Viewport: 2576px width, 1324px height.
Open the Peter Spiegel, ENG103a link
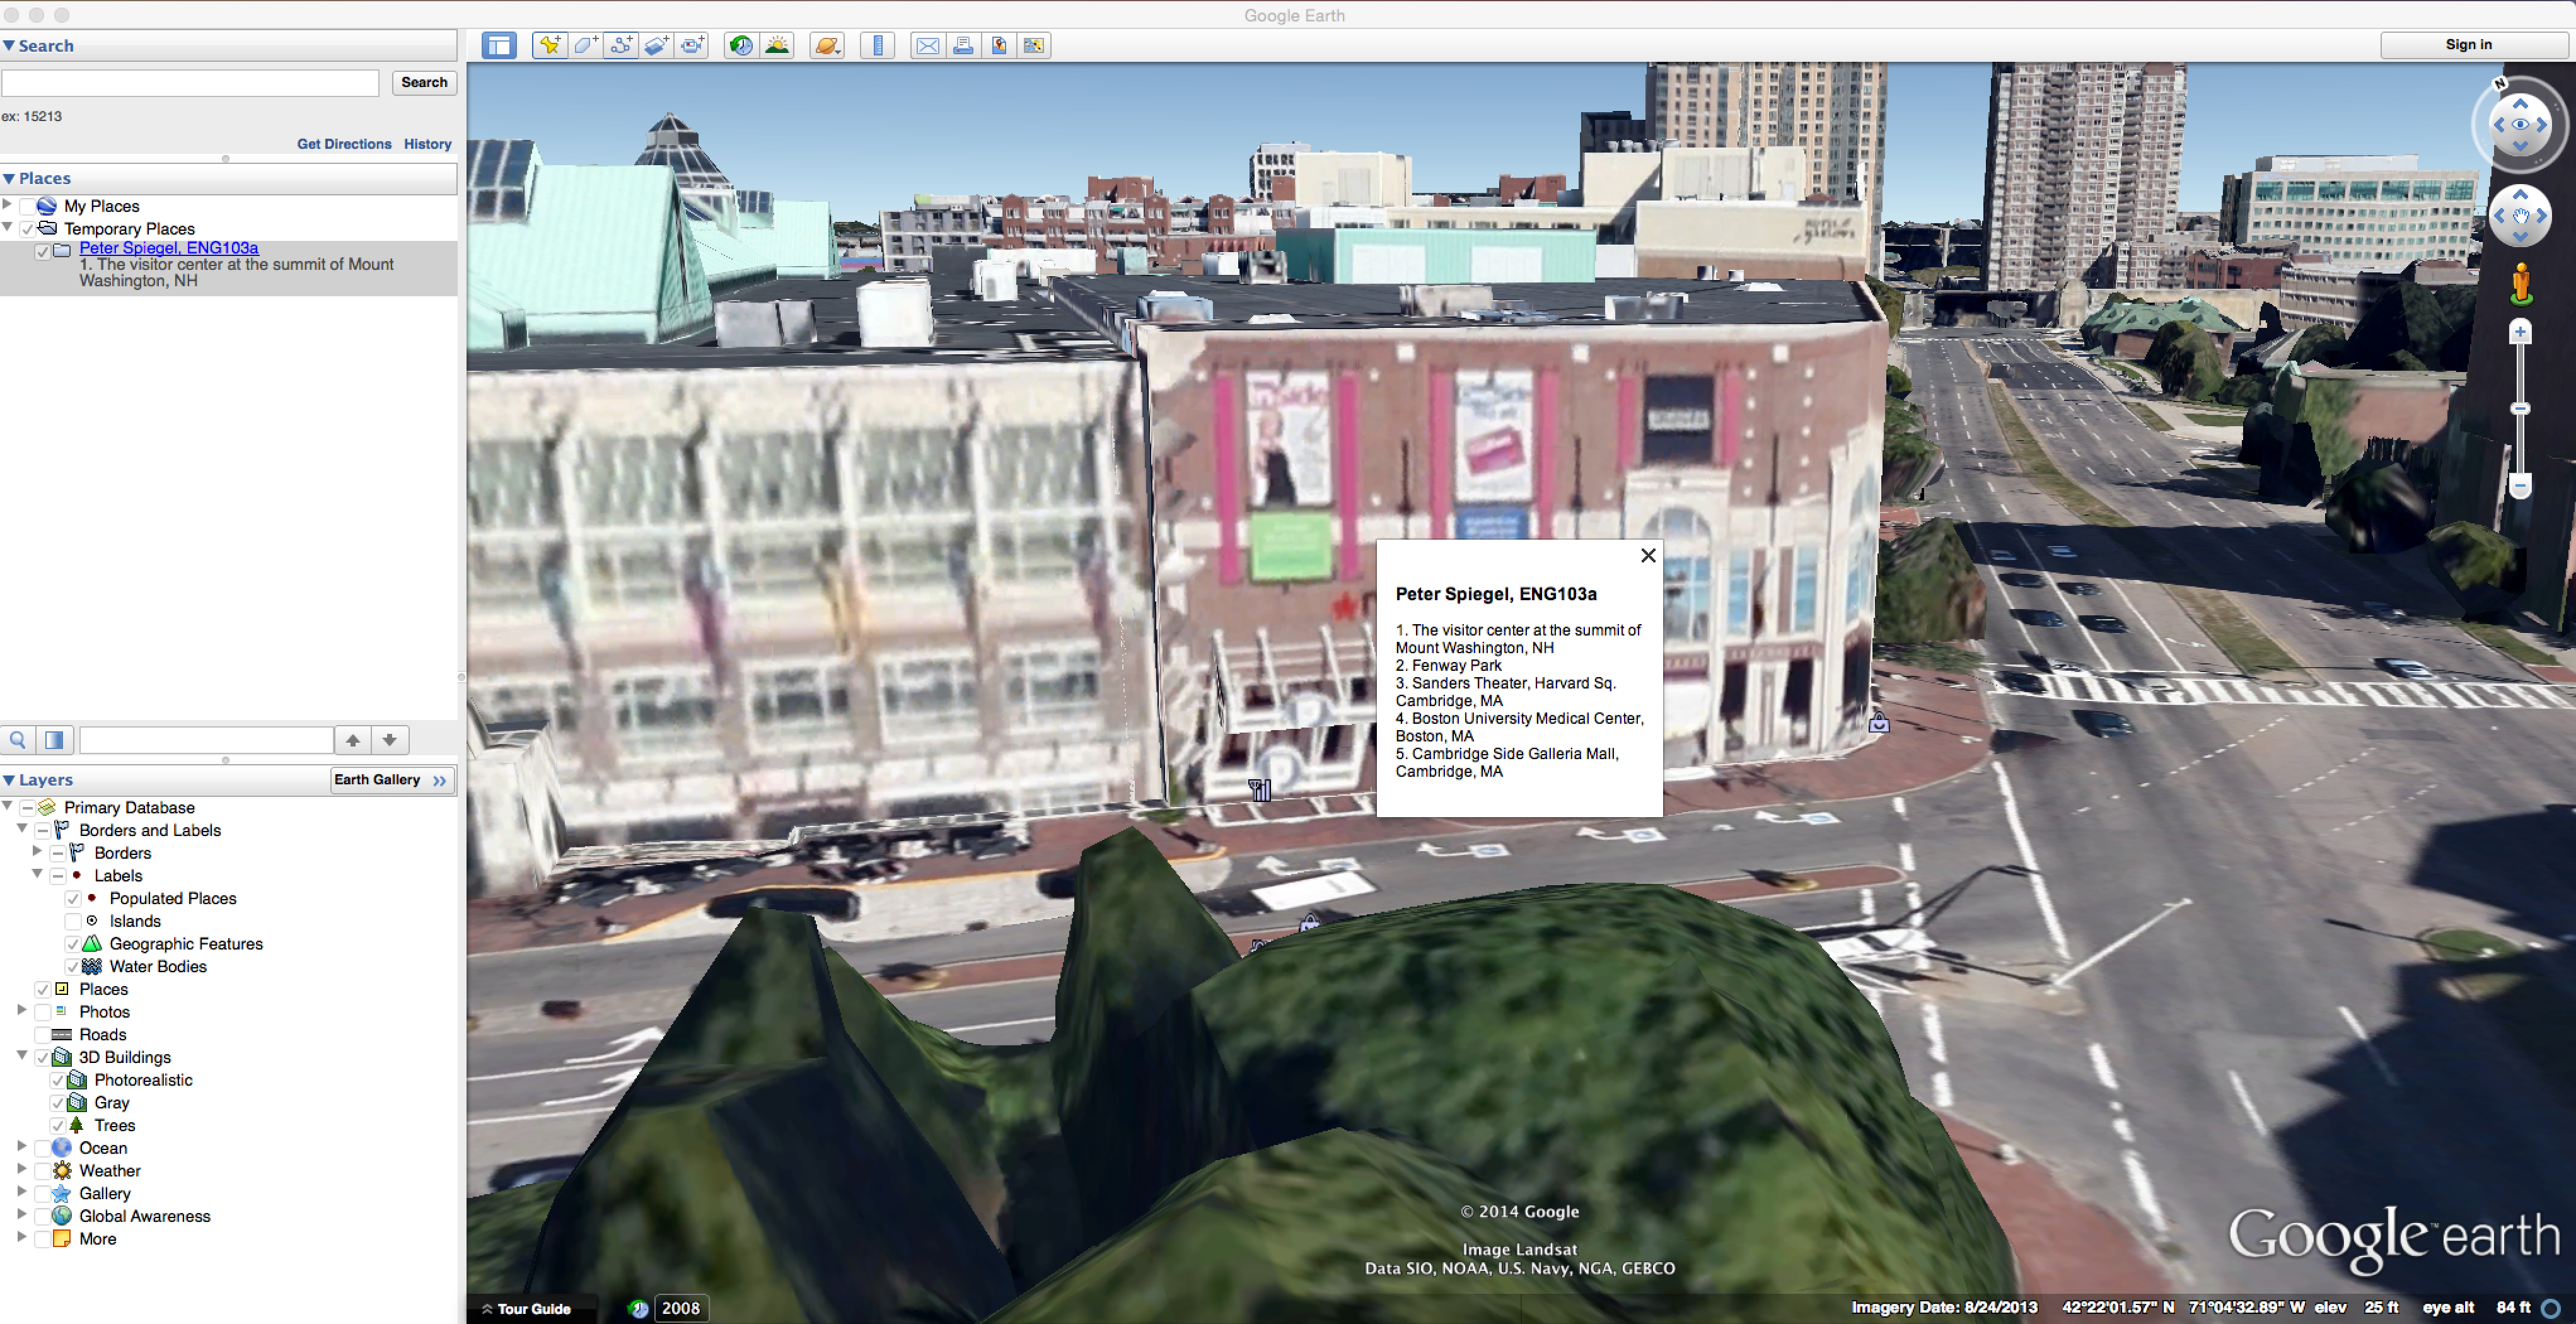coord(169,248)
